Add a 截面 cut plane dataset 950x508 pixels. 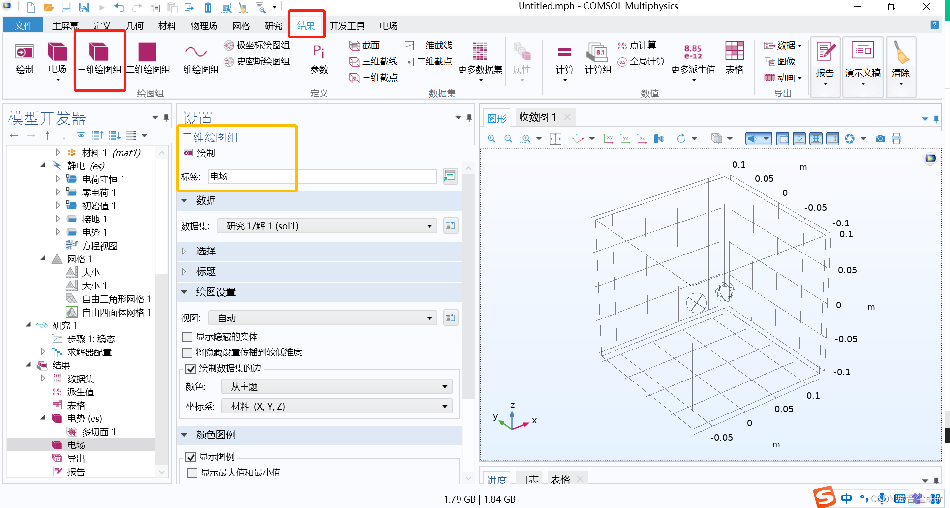click(x=365, y=45)
